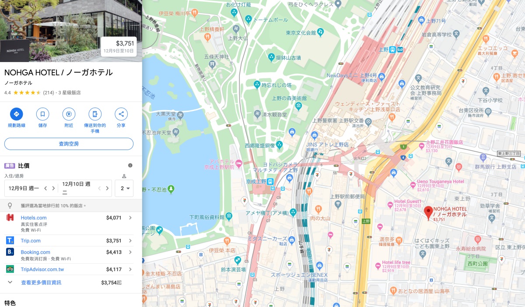
Task: Select the 京成上野 station icon
Action: [x=270, y=181]
